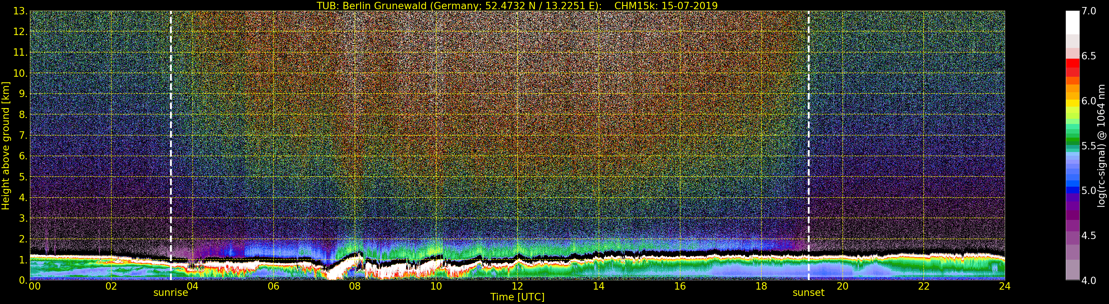This screenshot has width=1109, height=304.
Task: Click the time axis tick label 20
Action: click(843, 286)
